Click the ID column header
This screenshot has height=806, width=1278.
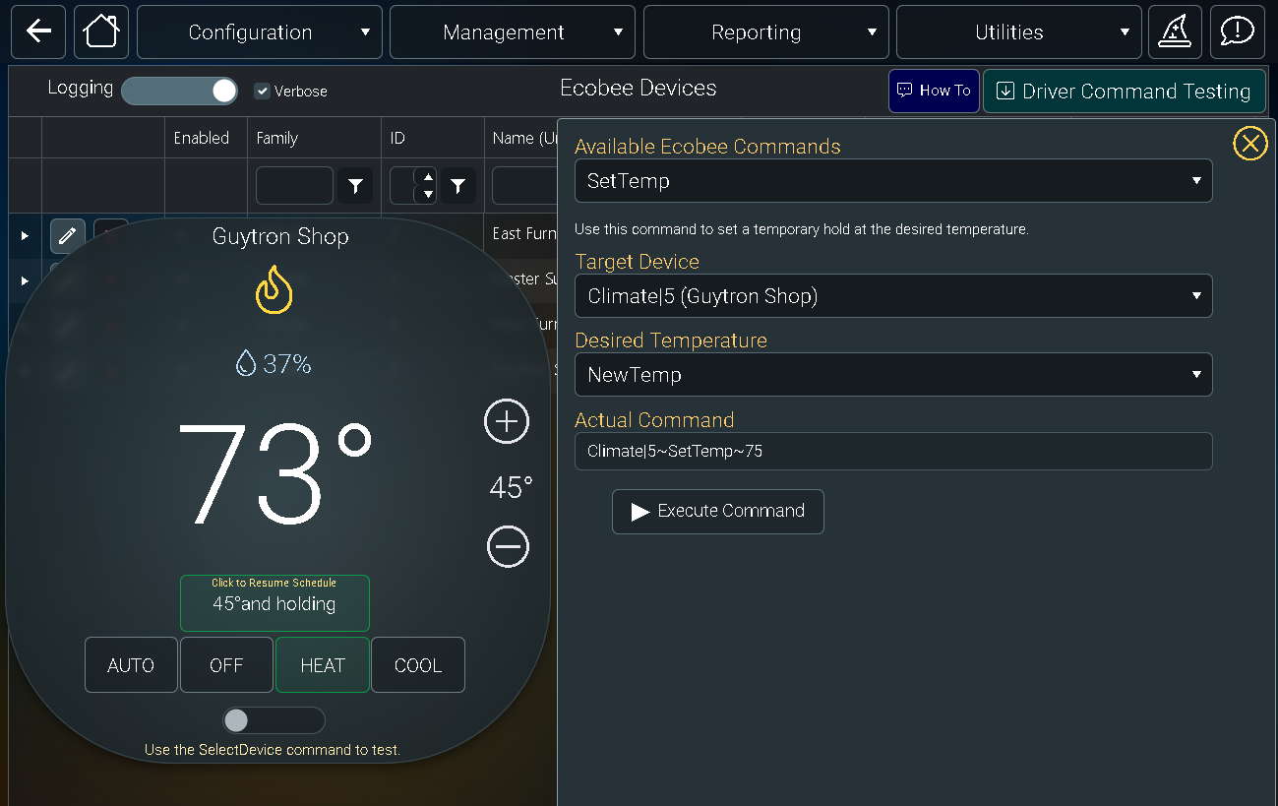click(397, 138)
